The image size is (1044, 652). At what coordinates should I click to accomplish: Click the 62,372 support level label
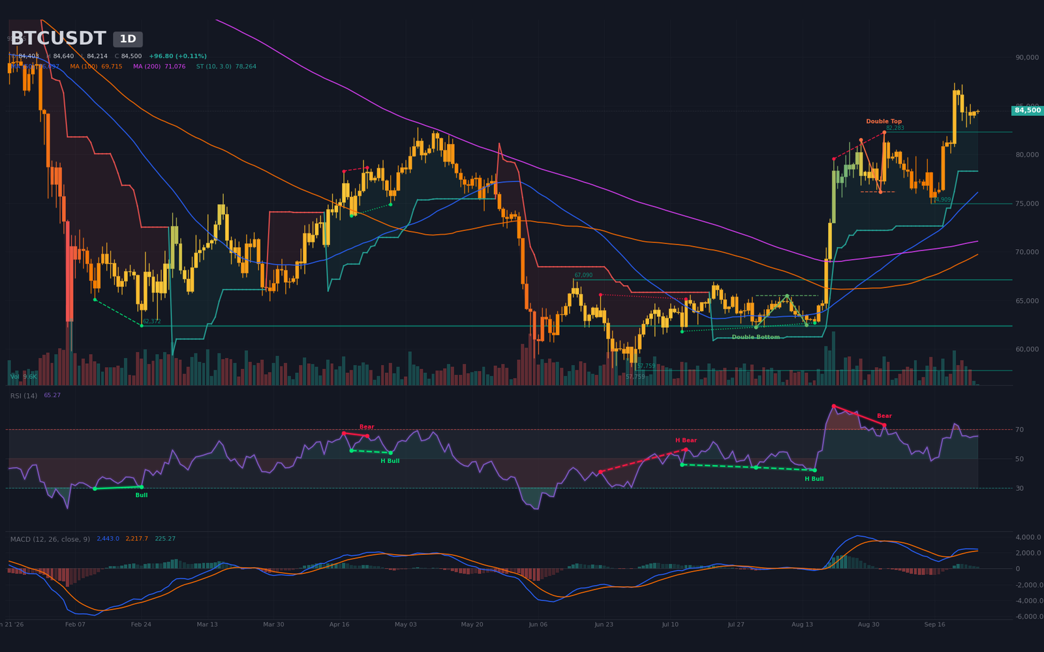tap(151, 321)
